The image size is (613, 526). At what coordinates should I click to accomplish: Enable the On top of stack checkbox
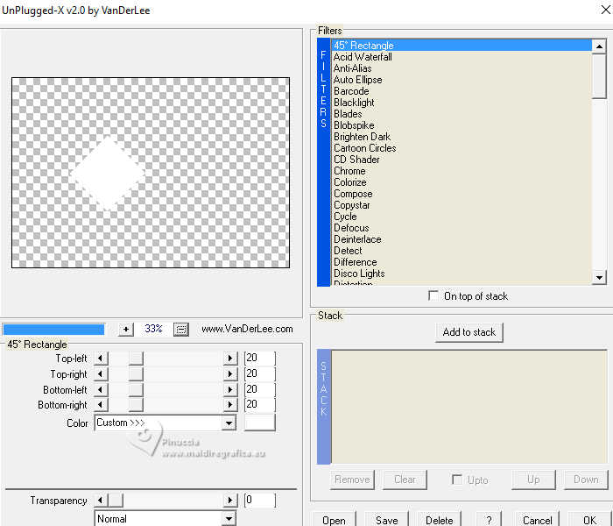[433, 295]
